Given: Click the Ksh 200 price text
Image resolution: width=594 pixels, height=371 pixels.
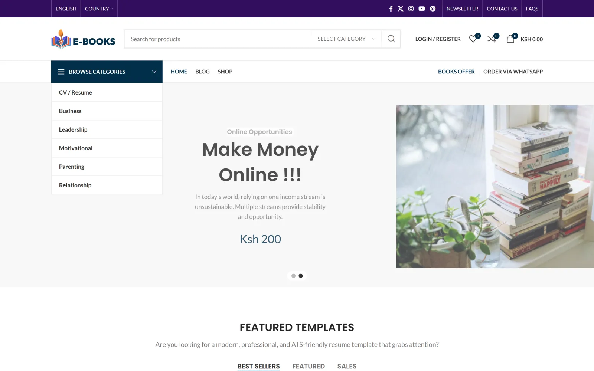Looking at the screenshot, I should click(x=260, y=239).
